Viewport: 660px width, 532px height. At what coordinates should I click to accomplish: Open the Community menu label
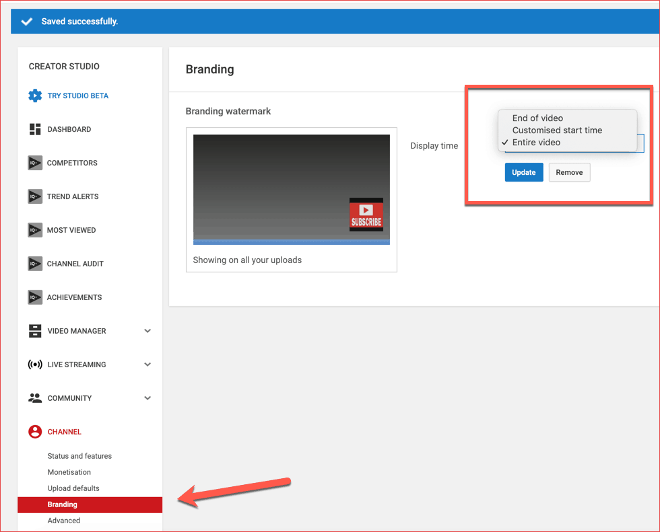(69, 398)
